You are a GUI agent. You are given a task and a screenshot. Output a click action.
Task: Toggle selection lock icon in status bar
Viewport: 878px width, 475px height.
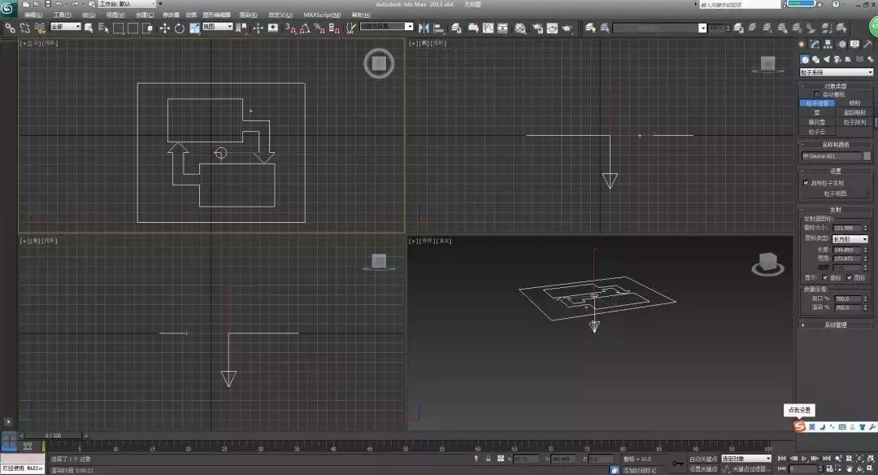(x=489, y=459)
